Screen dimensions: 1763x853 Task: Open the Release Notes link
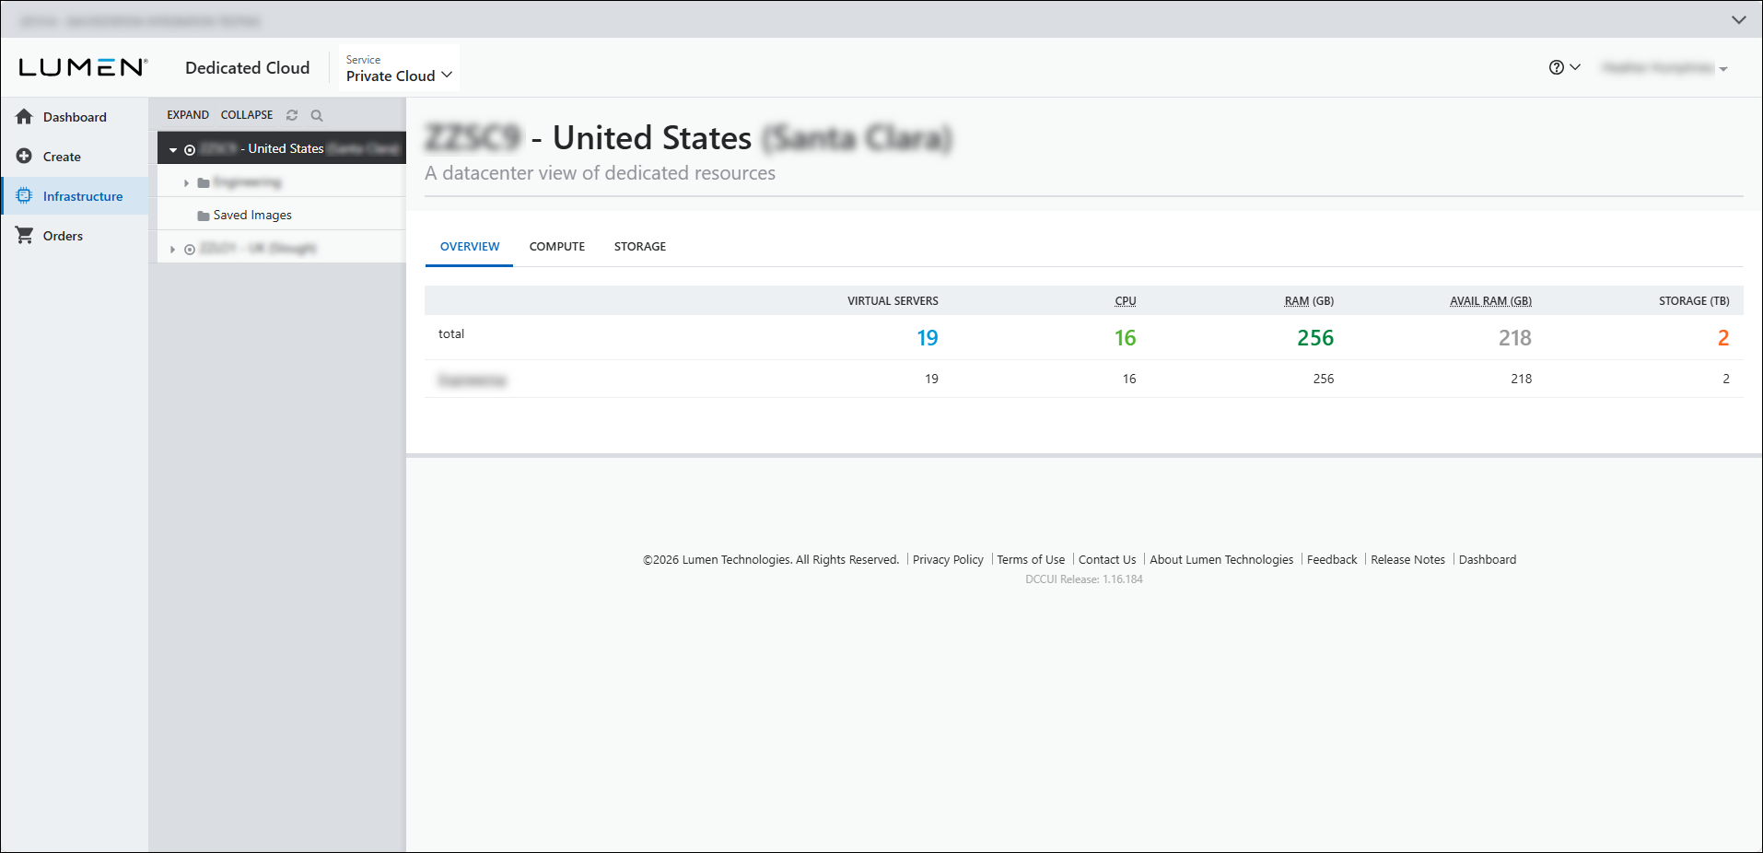point(1407,559)
